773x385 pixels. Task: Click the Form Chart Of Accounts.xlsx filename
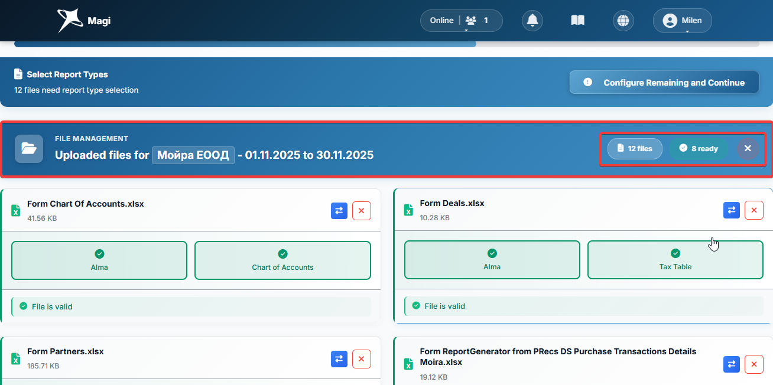click(86, 204)
